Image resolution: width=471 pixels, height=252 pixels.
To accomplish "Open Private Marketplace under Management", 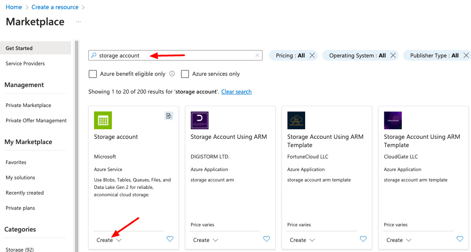I will click(27, 105).
